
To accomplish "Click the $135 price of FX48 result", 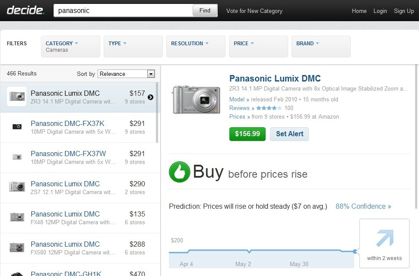I will point(137,214).
